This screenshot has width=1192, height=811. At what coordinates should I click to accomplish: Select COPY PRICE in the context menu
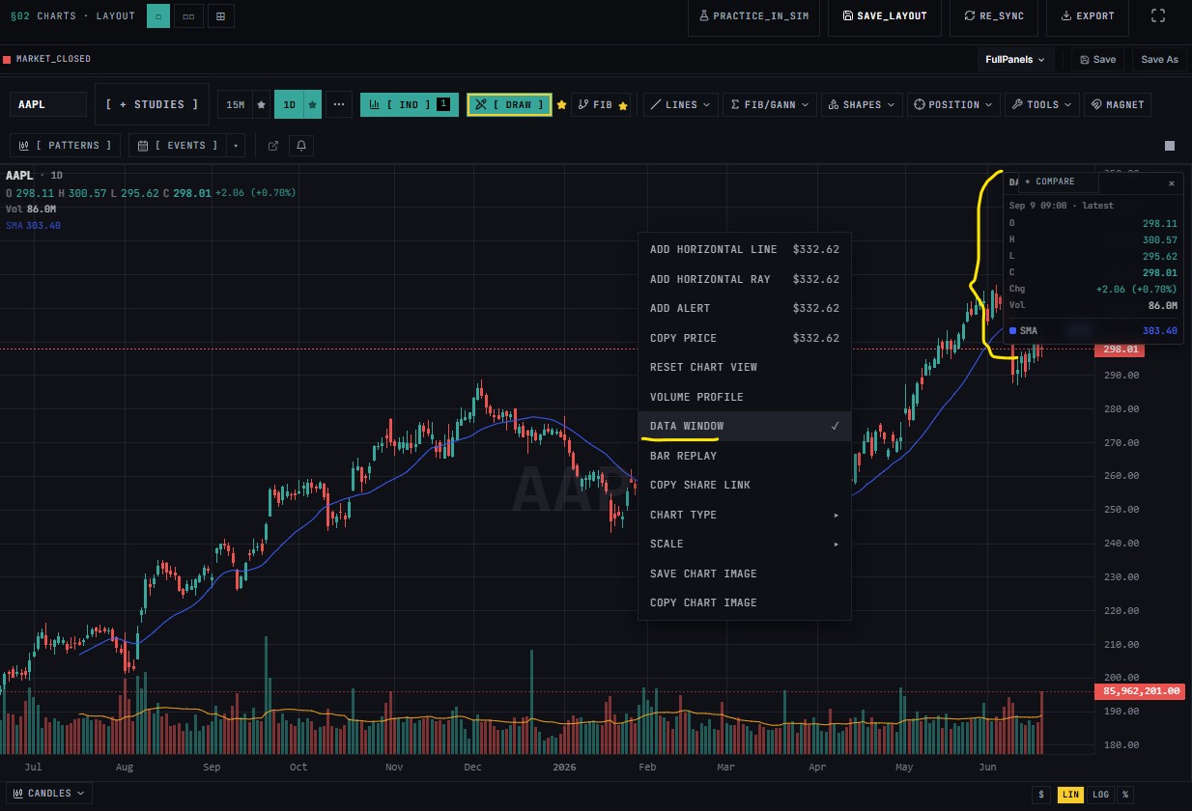click(x=745, y=338)
